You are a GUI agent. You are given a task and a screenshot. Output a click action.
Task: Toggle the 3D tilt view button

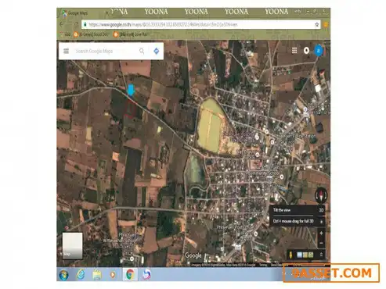[321, 210]
